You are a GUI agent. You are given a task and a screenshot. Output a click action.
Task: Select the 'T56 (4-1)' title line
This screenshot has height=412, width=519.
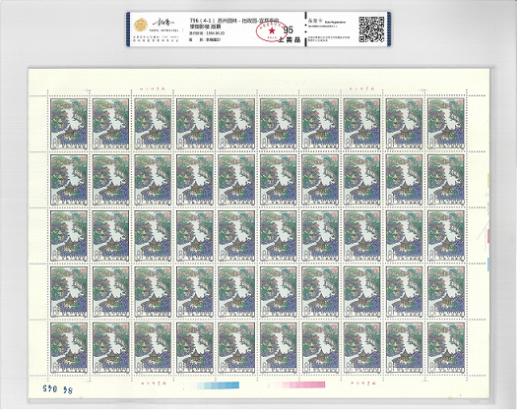pyautogui.click(x=234, y=20)
